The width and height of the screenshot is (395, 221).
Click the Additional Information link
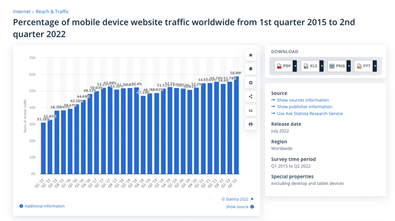44,206
